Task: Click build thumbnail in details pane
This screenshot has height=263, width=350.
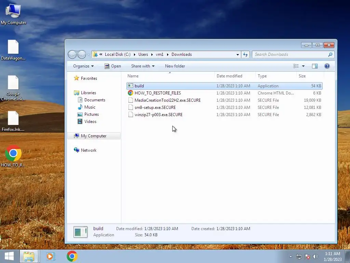Action: coord(81,232)
